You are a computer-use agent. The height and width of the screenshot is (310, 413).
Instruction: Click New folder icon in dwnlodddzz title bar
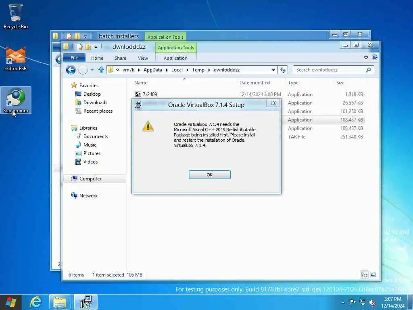(x=88, y=47)
